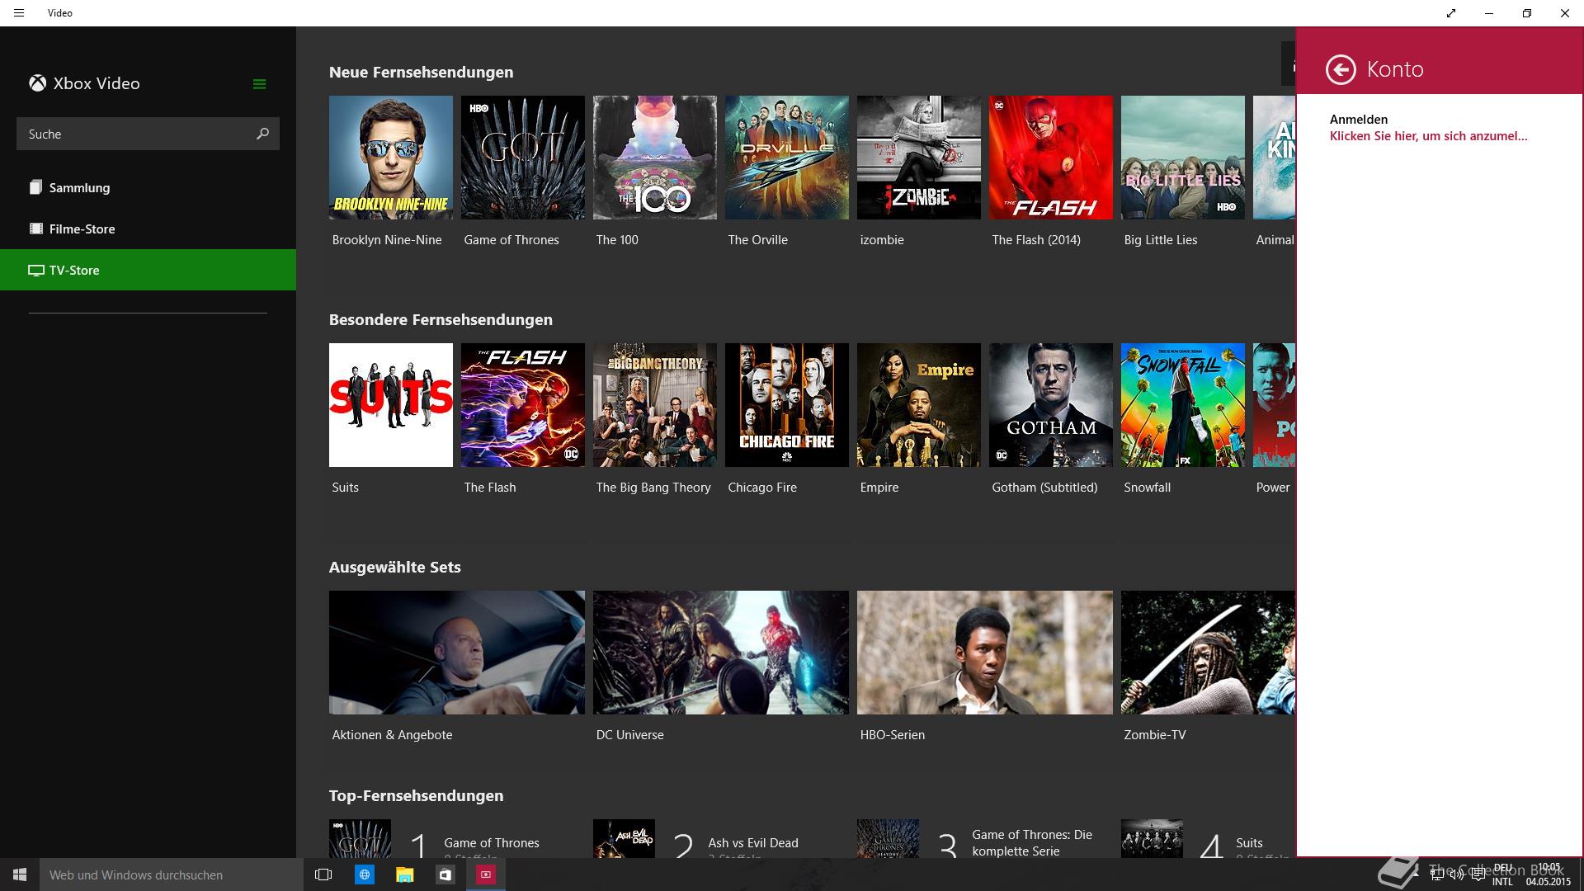1584x891 pixels.
Task: Open the Windows Start button
Action: 20,874
